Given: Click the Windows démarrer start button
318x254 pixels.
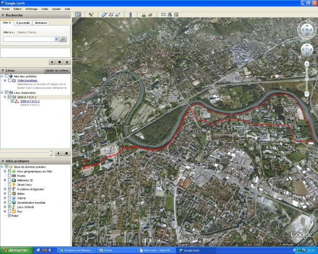Looking at the screenshot, I should pos(16,250).
